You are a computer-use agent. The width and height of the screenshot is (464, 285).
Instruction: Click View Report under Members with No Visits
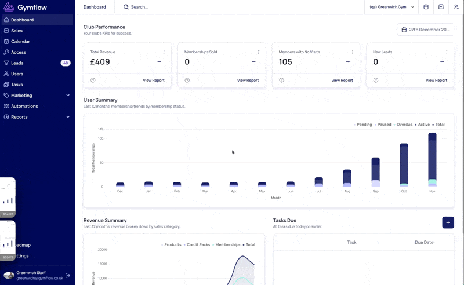(342, 80)
